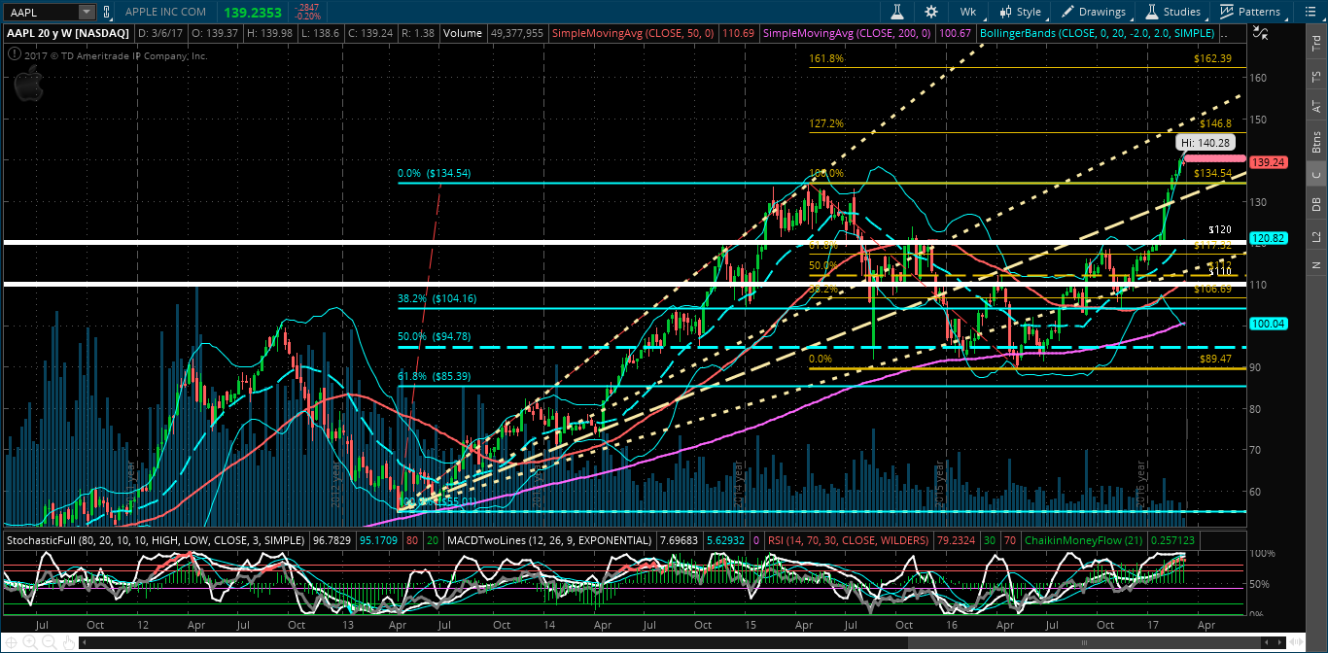Click the APPLE INC COM company name
1328x653 pixels.
coord(165,12)
